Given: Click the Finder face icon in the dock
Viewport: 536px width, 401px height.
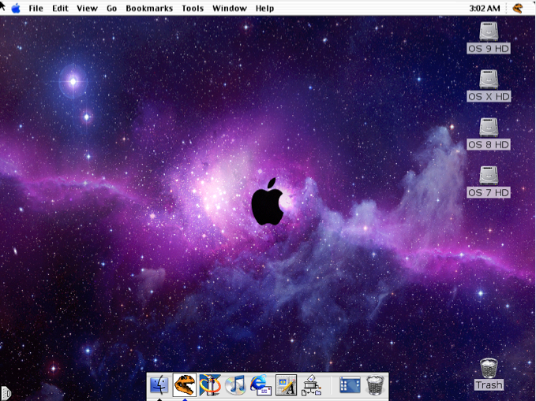Looking at the screenshot, I should tap(159, 384).
